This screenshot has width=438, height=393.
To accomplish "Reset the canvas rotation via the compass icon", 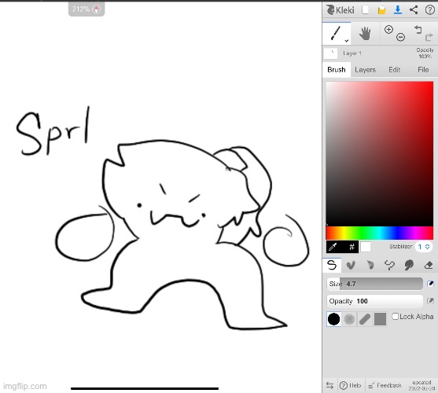I will tap(97, 9).
